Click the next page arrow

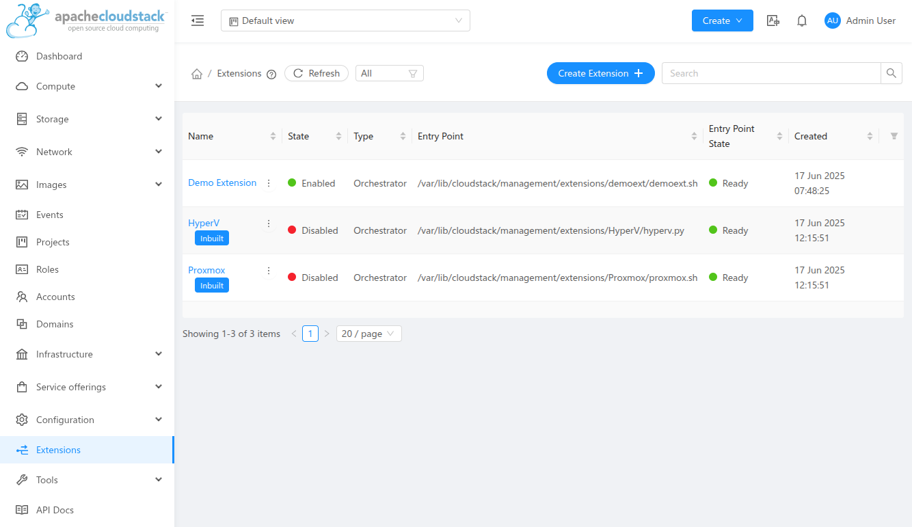pyautogui.click(x=327, y=334)
